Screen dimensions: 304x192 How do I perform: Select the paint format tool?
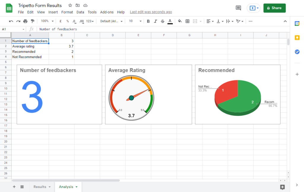pos(33,21)
